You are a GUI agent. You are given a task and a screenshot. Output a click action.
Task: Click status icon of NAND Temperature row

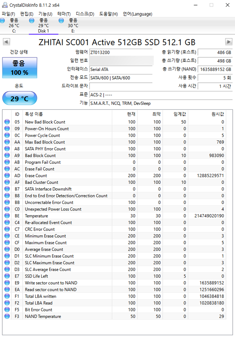click(7, 316)
